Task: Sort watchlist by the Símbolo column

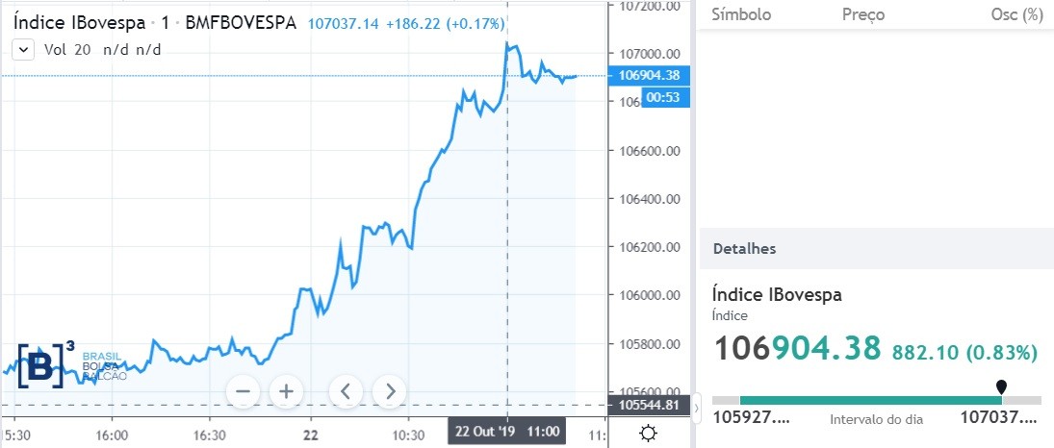Action: coord(741,14)
